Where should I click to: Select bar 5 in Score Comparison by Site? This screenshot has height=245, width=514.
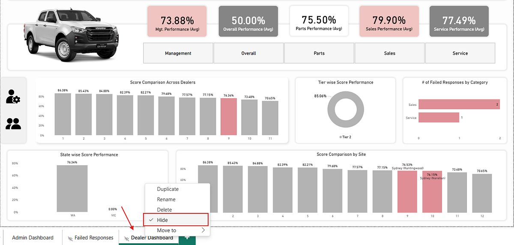click(308, 190)
